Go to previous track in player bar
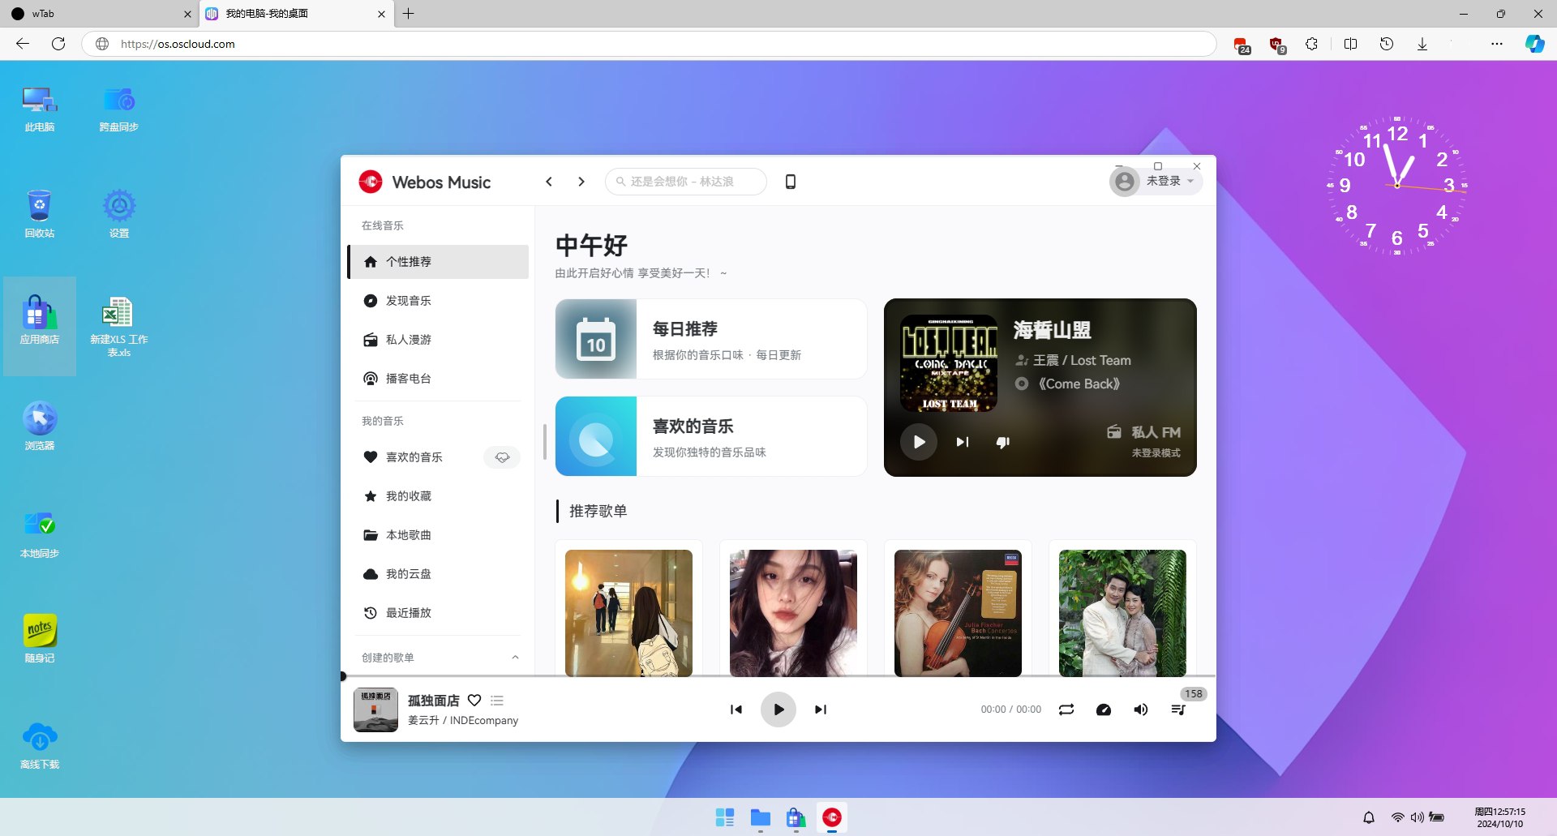The width and height of the screenshot is (1557, 836). pos(736,710)
